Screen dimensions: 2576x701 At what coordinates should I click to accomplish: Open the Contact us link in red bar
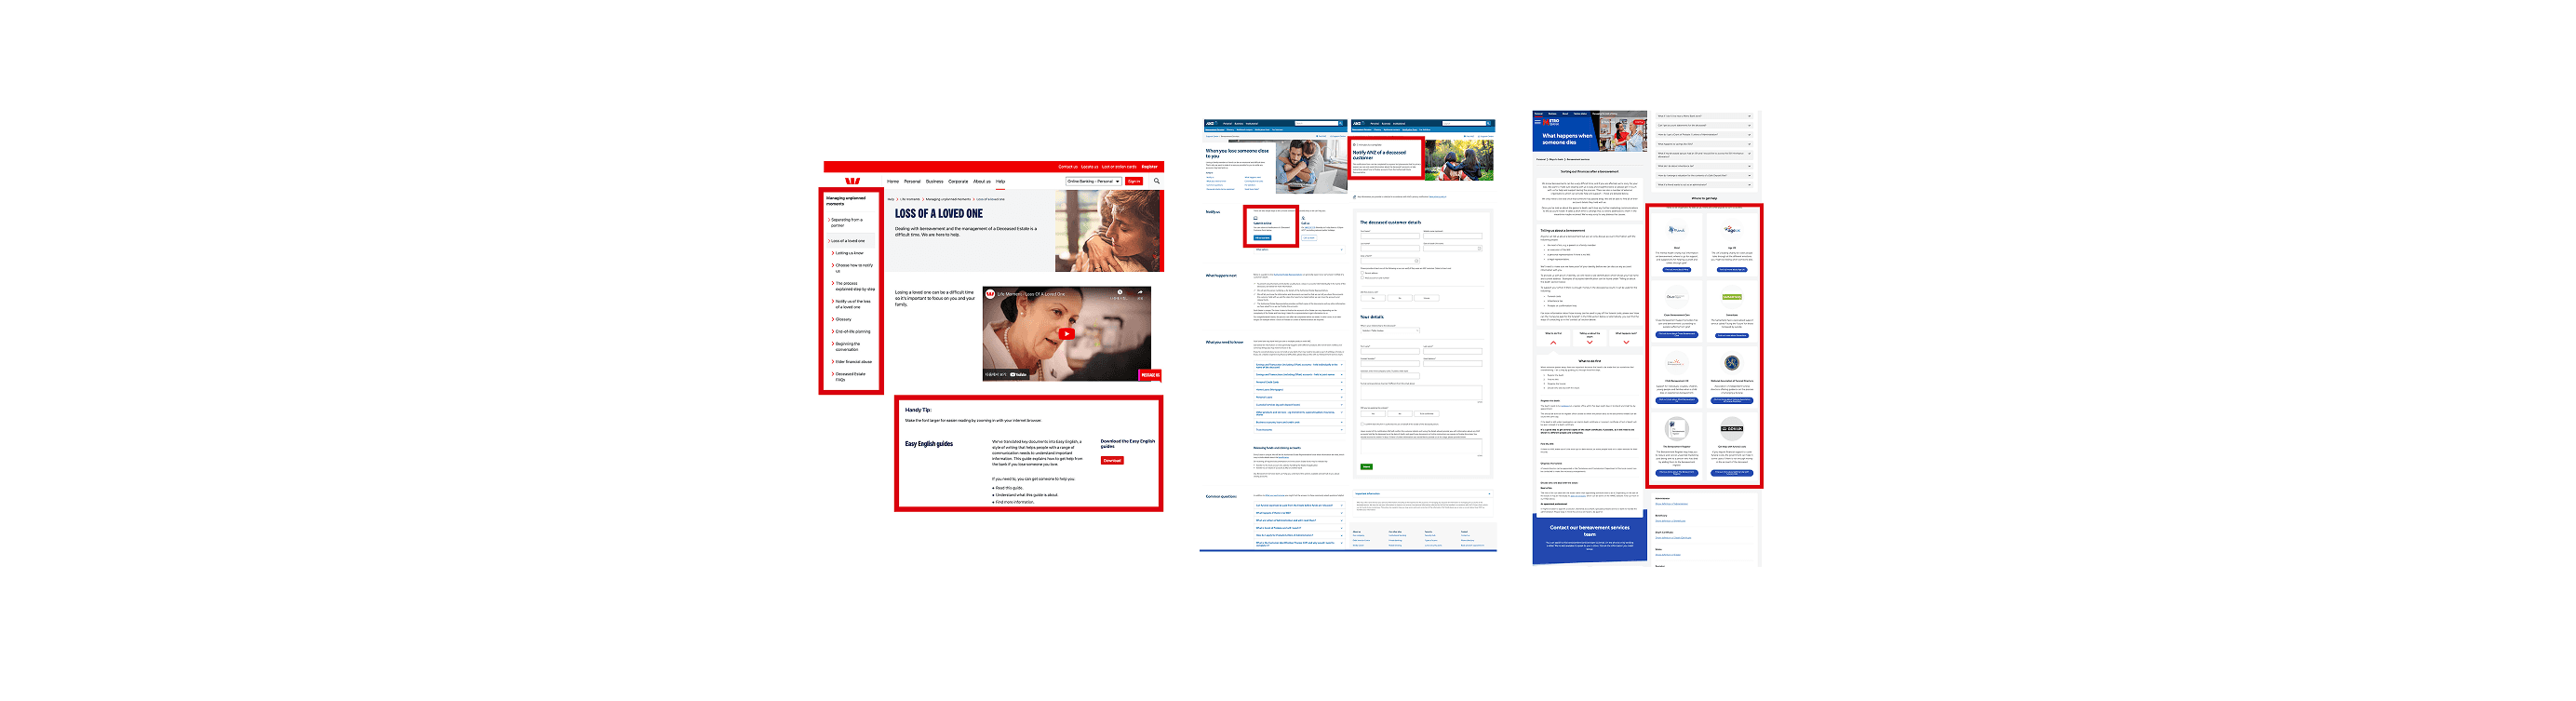pos(1068,167)
